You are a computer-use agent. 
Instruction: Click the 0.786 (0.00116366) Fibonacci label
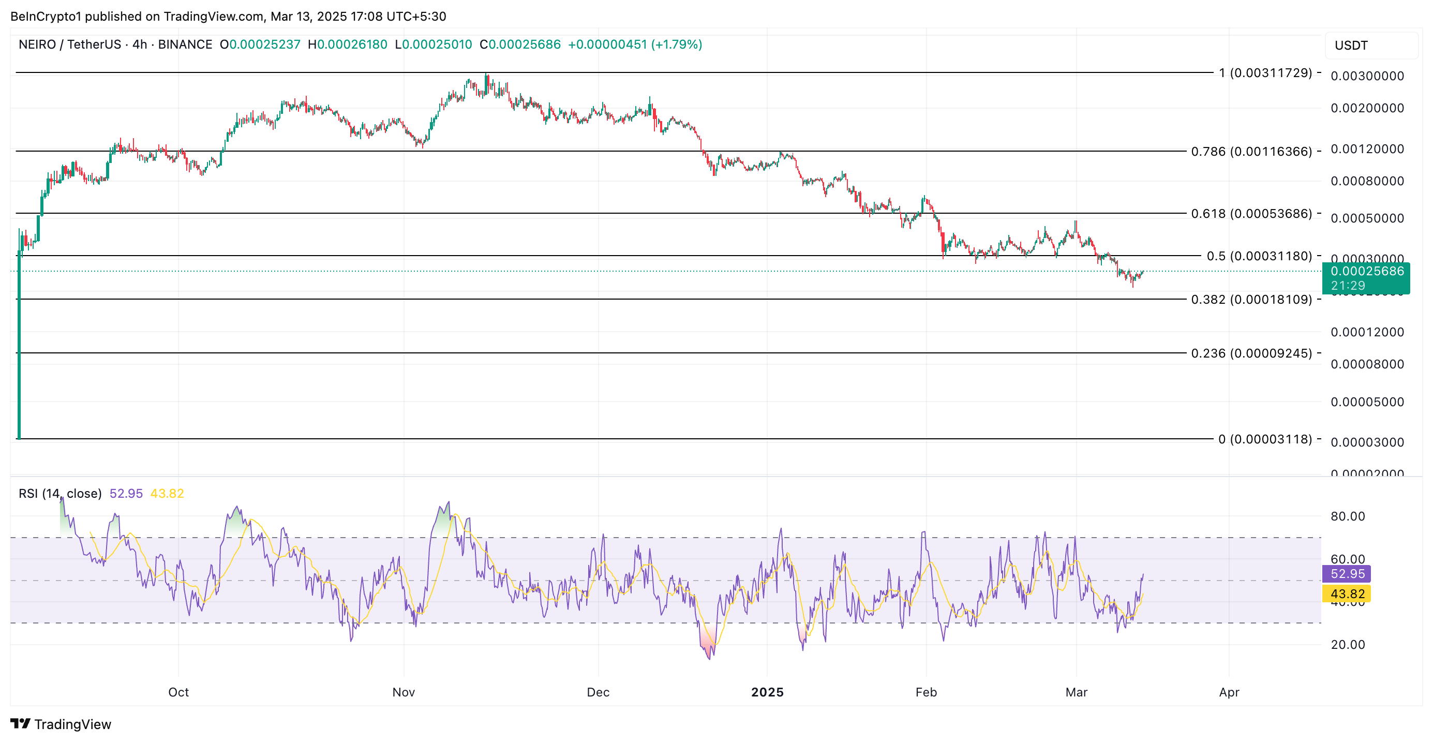coord(1251,151)
